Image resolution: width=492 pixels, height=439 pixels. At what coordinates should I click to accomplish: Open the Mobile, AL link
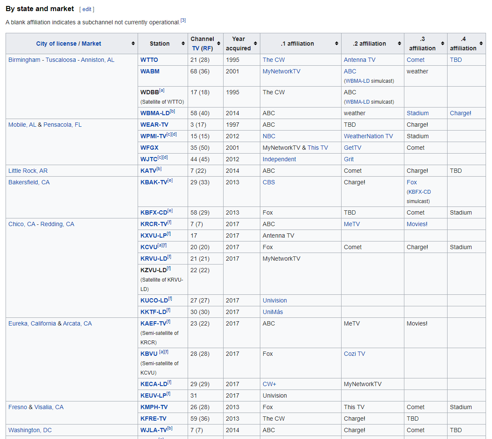tap(22, 125)
